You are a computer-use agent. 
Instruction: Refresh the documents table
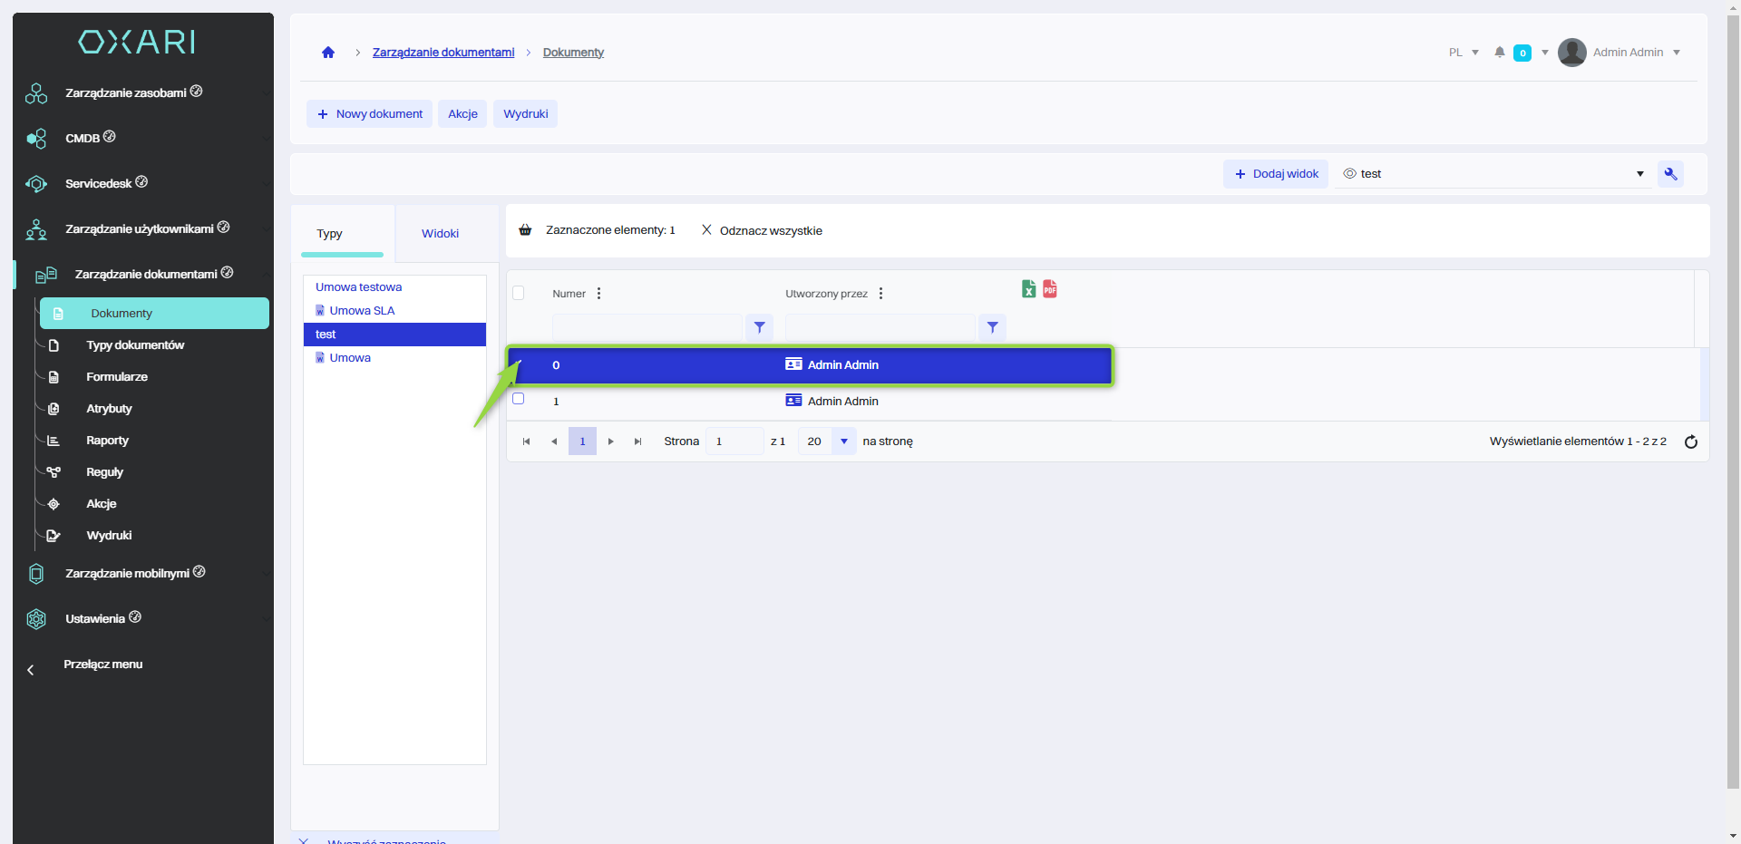(1690, 441)
